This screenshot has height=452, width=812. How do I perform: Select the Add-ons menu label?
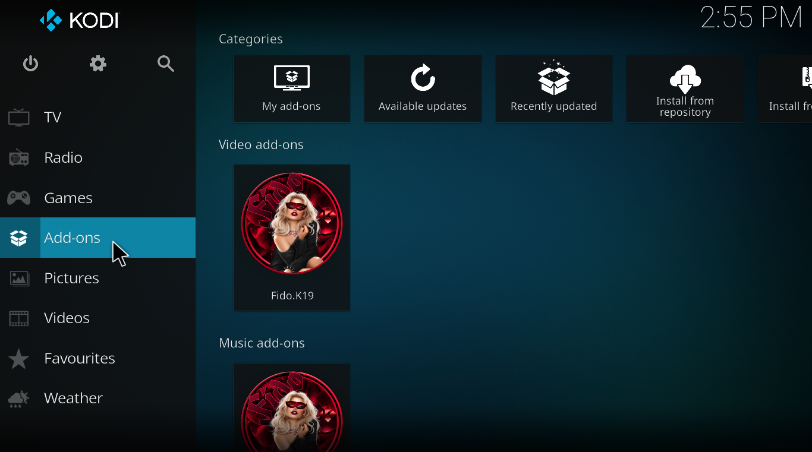click(72, 238)
